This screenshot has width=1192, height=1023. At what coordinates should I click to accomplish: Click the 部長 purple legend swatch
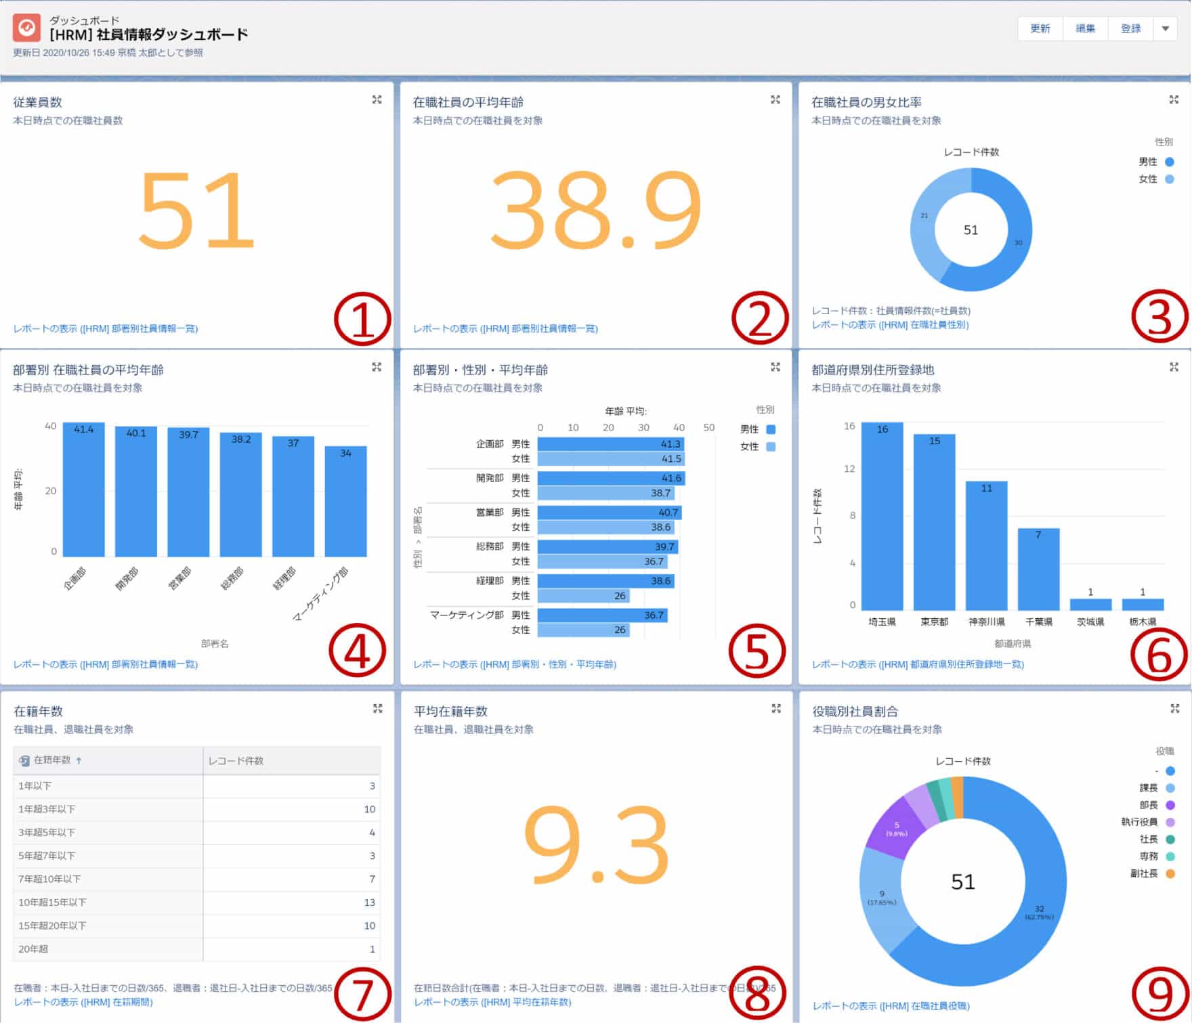1170,805
